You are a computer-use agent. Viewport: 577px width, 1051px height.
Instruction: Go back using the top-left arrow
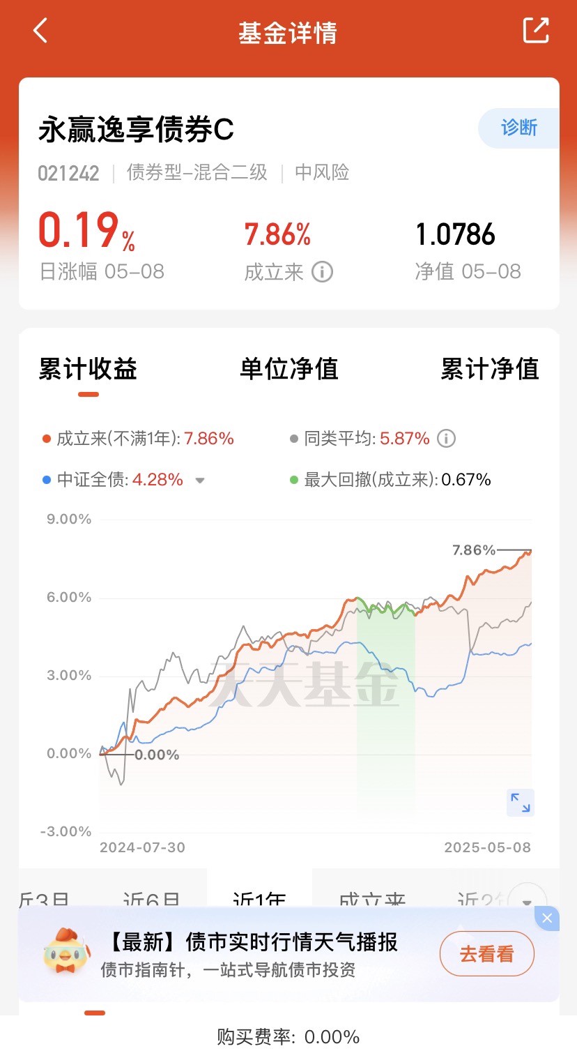(x=40, y=31)
